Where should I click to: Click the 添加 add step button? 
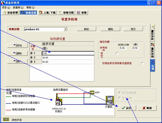click(18, 45)
